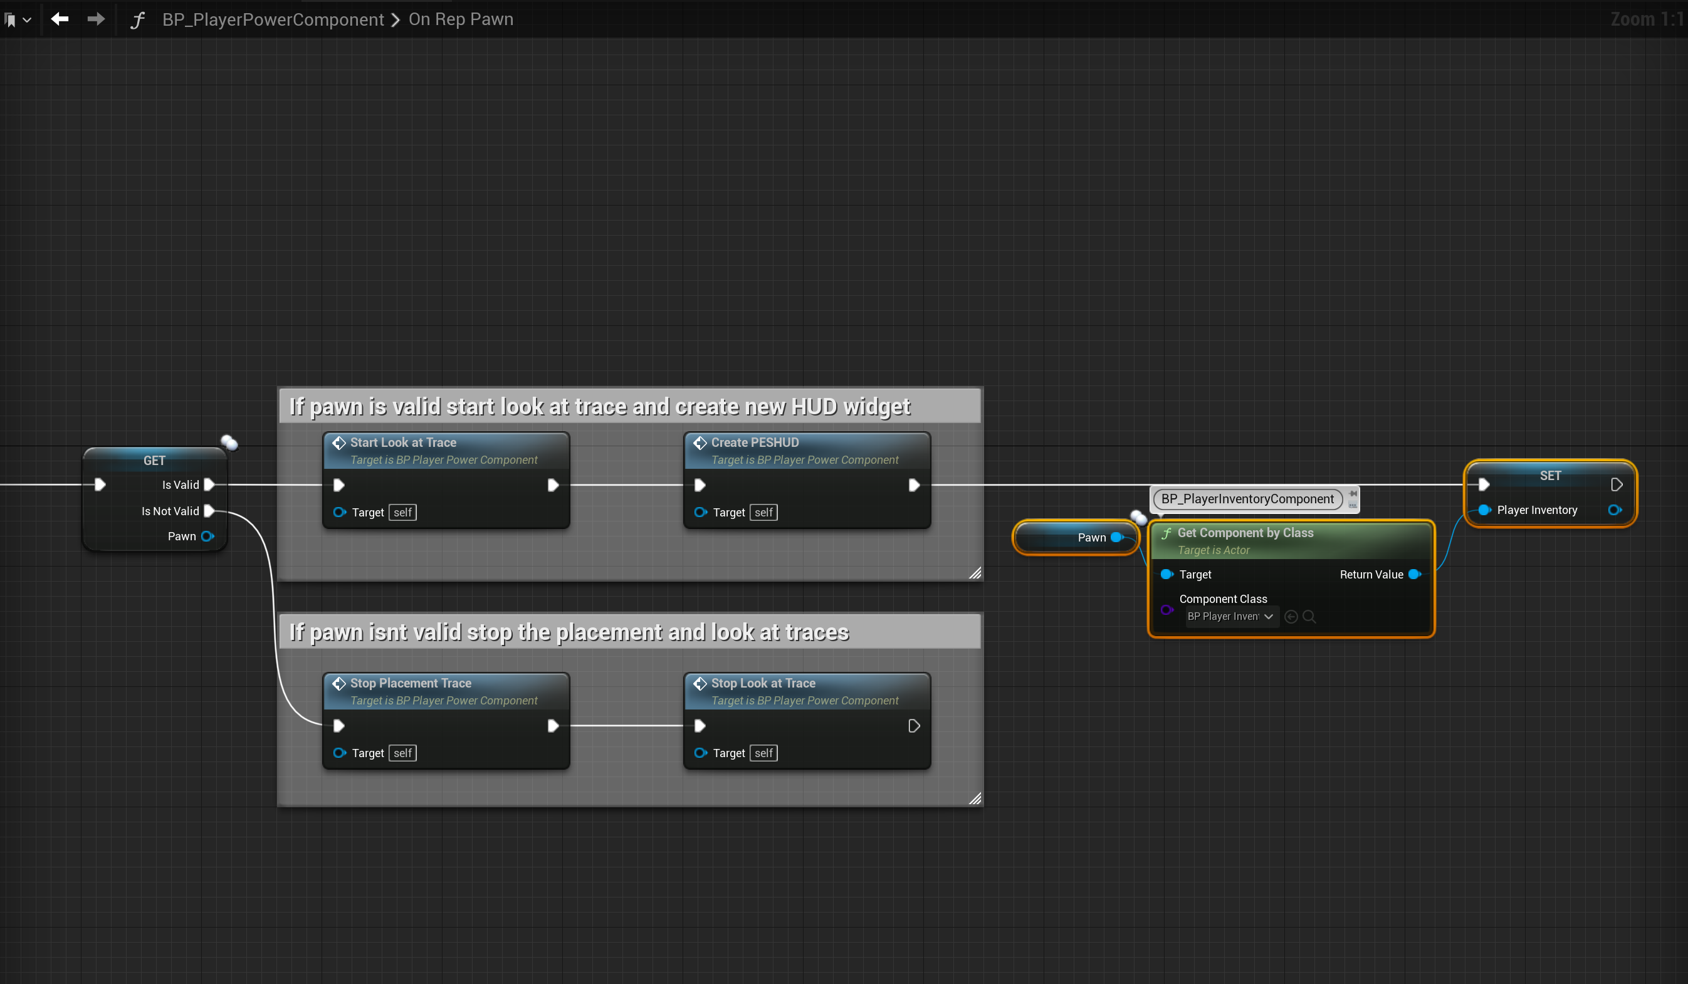Image resolution: width=1688 pixels, height=984 pixels.
Task: Click BP_PlayerPowerComponent breadcrumb
Action: (273, 19)
